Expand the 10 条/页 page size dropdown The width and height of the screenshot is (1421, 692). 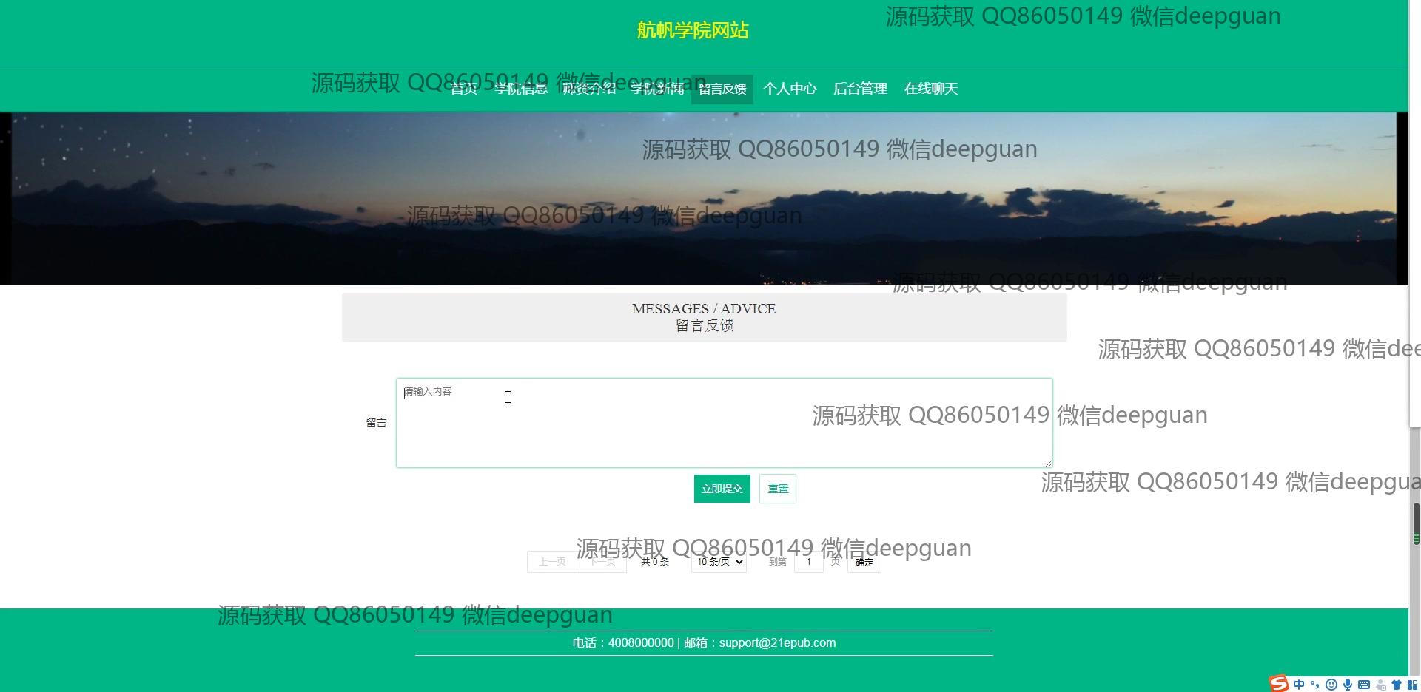tap(719, 562)
